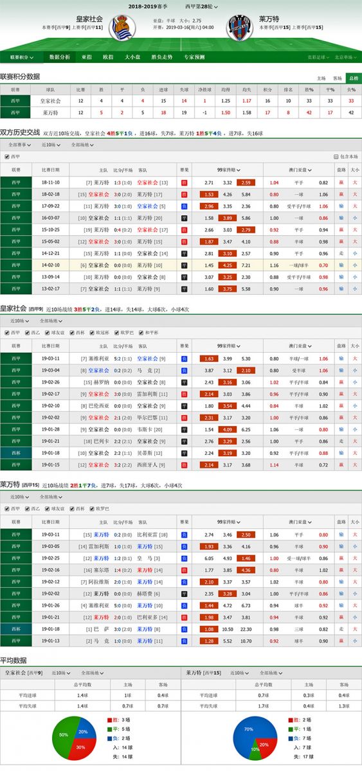Select the 客场 standings tab
The width and height of the screenshot is (362, 771).
[337, 78]
